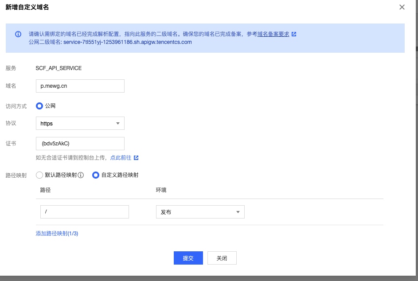The image size is (418, 281).
Task: Click the 环境 column header
Action: (x=161, y=190)
